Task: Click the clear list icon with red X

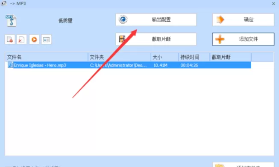Action: point(22,39)
